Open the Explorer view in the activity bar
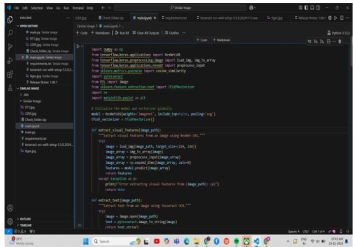The image size is (353, 247). pos(10,20)
